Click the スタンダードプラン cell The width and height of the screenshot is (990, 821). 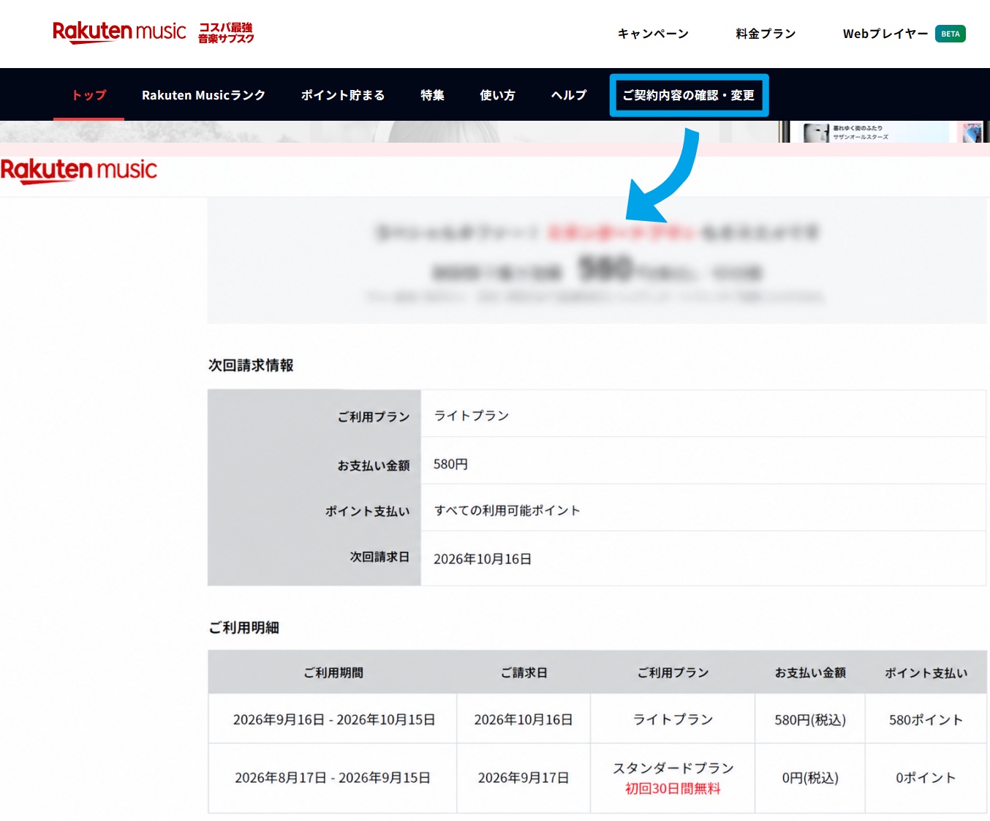click(673, 768)
